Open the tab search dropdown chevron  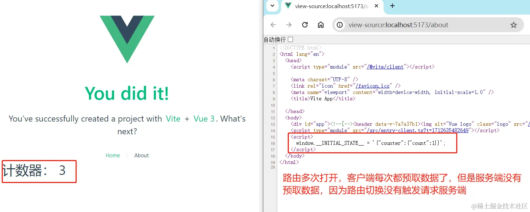[272, 6]
